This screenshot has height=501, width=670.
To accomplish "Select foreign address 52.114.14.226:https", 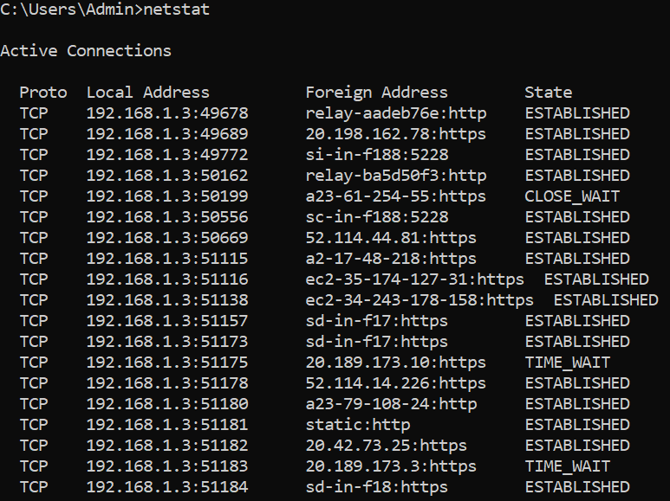I will point(396,383).
